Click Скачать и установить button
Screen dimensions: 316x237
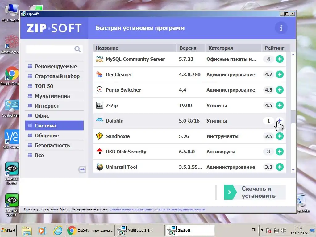pyautogui.click(x=255, y=192)
